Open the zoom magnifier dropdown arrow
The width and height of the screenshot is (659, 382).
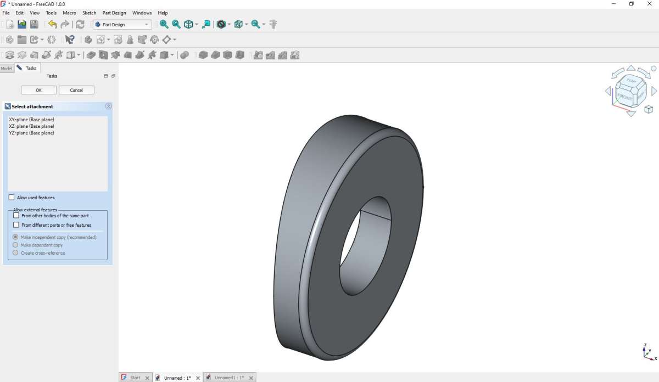point(264,24)
